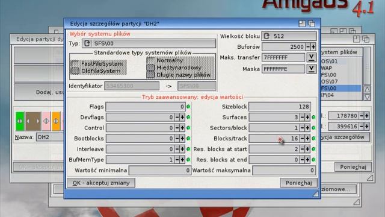Increase Devflags with the plus button

pos(182,117)
